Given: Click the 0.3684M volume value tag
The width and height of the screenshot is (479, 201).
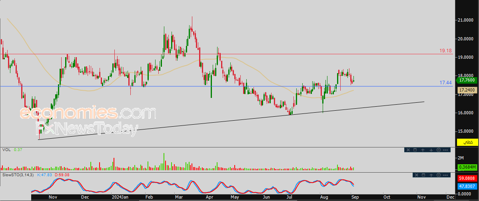Looking at the screenshot, I should 468,167.
